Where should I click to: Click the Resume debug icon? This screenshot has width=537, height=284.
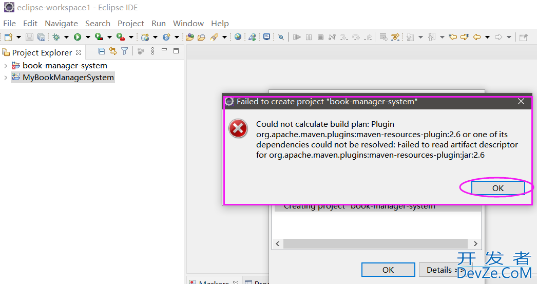tap(297, 37)
